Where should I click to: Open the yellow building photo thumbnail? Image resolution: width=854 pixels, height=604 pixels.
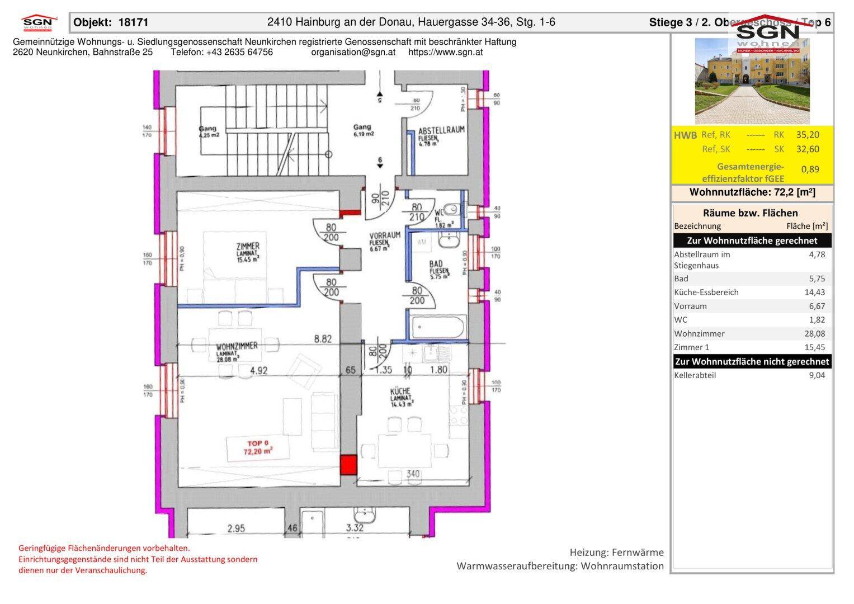[752, 81]
